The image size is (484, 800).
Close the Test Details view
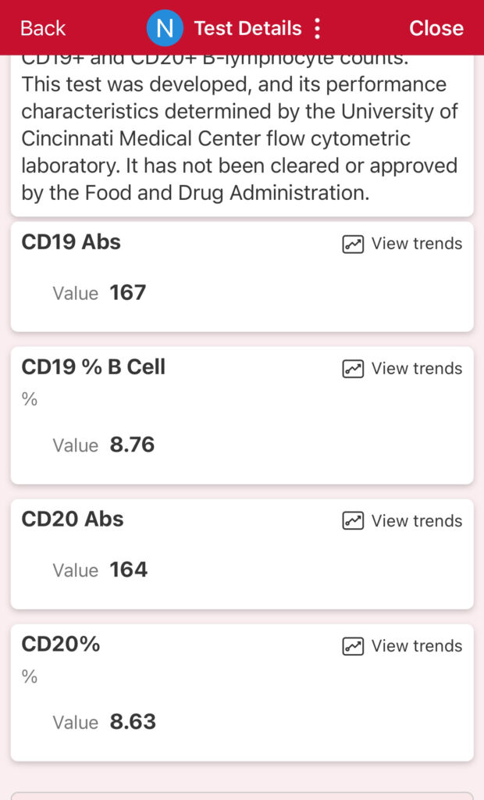436,29
